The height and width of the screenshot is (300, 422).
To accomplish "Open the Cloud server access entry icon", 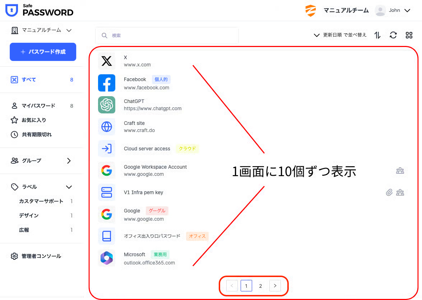I will click(x=107, y=149).
